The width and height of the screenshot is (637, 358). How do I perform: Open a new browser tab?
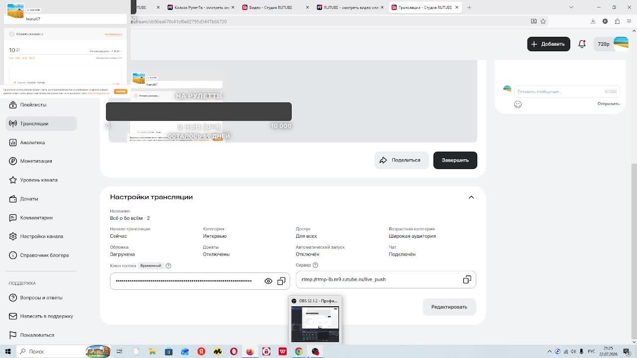(x=469, y=7)
